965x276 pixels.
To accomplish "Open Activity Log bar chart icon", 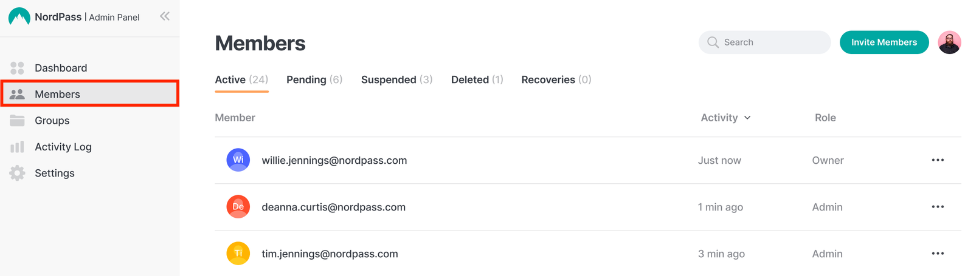I will point(17,147).
